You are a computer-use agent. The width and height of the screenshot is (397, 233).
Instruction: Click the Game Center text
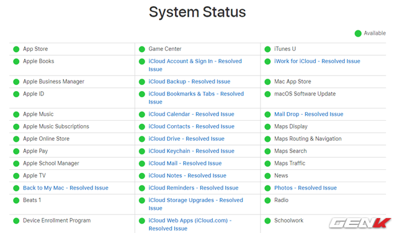click(165, 49)
